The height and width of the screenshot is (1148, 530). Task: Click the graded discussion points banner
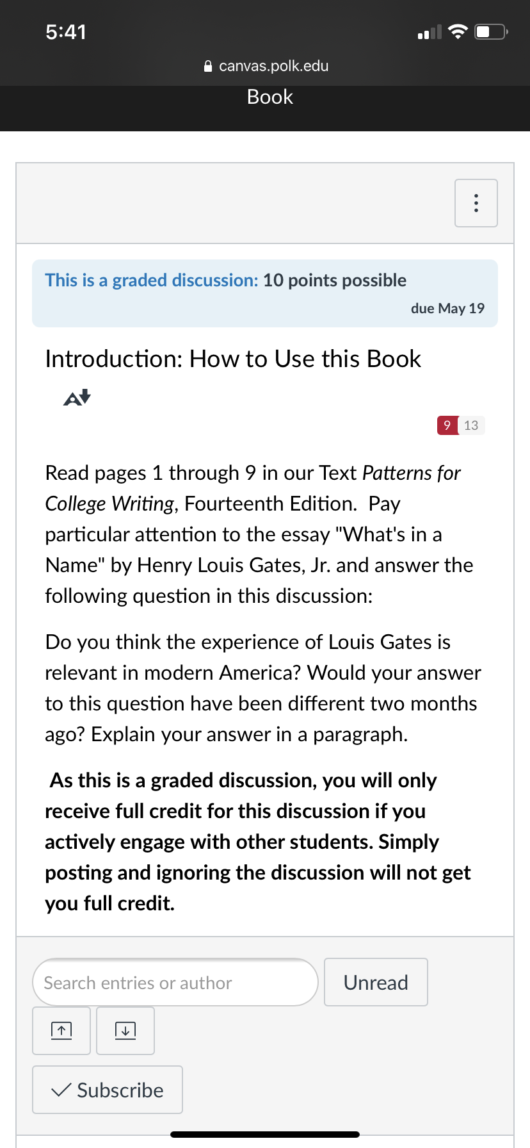(265, 293)
